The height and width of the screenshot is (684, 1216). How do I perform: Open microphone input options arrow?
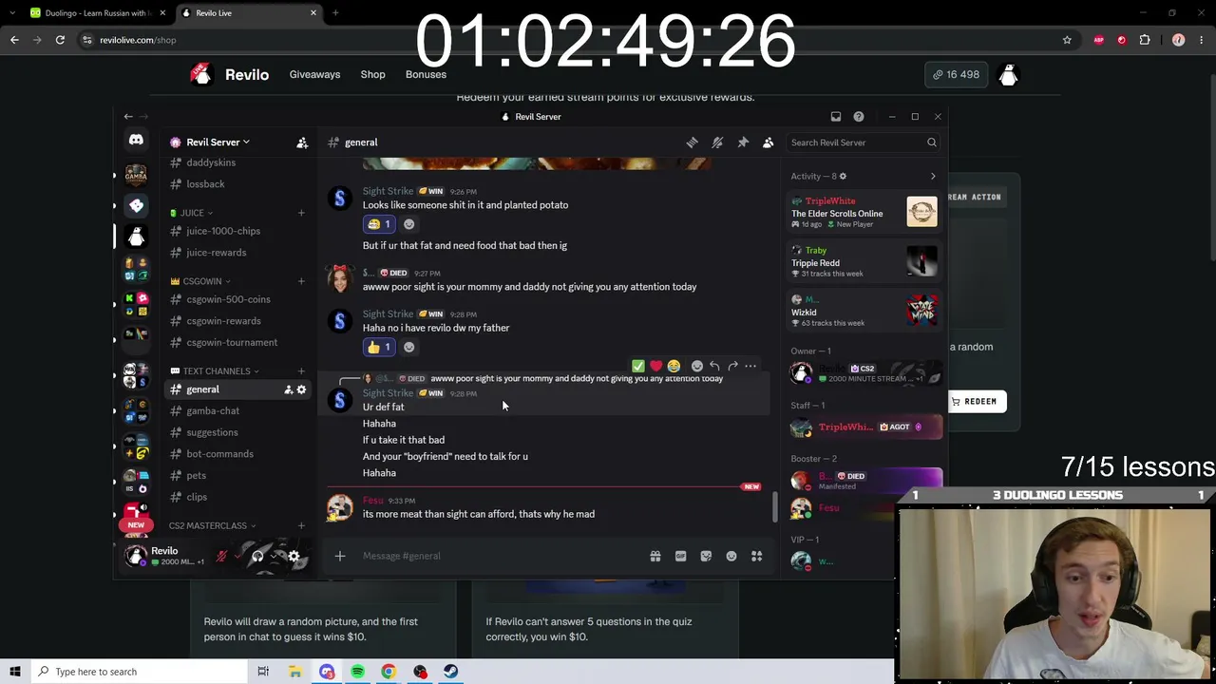click(x=237, y=557)
